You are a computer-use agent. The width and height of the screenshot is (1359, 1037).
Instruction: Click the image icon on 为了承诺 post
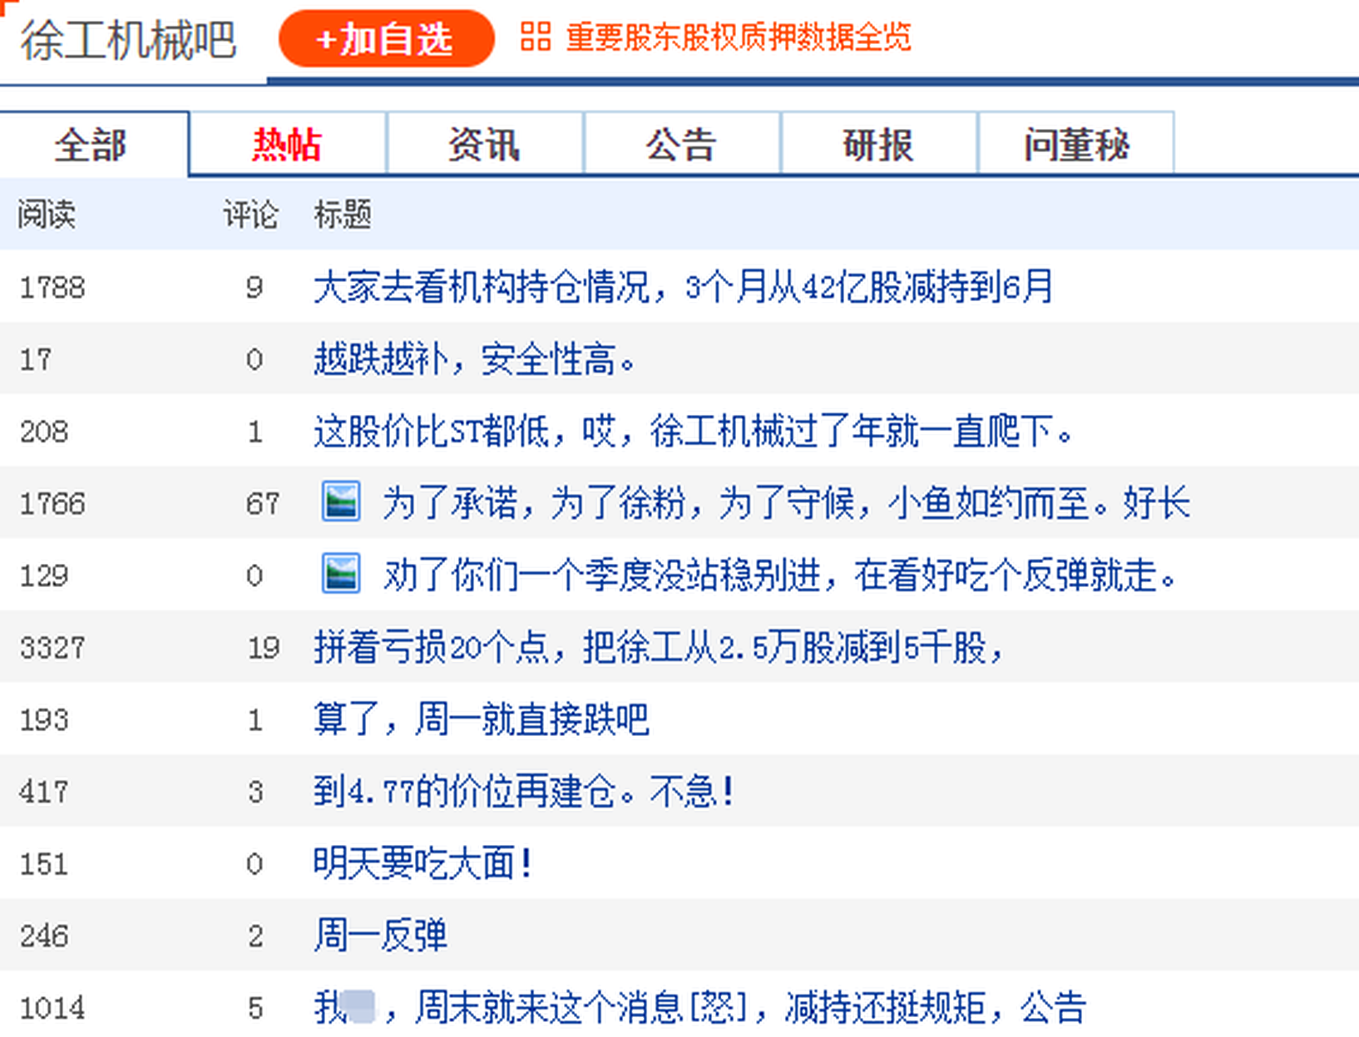point(341,502)
